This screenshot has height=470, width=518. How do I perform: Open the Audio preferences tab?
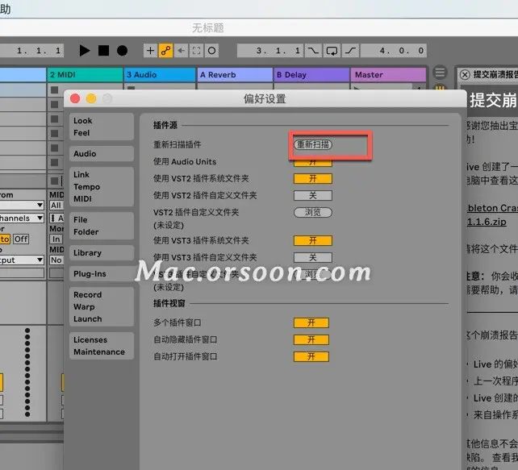click(102, 154)
